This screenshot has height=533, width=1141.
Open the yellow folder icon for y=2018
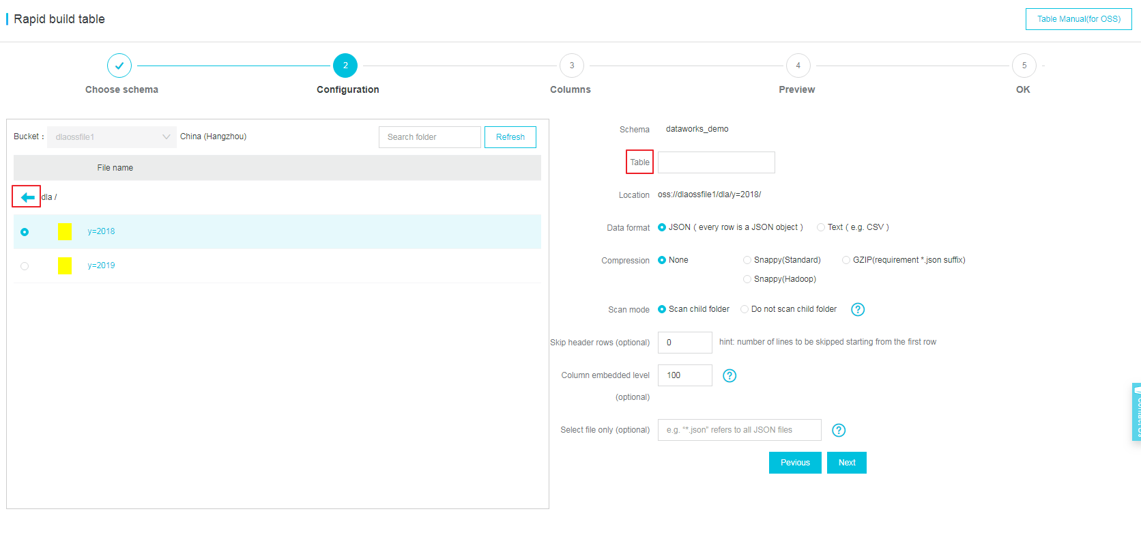click(x=65, y=231)
